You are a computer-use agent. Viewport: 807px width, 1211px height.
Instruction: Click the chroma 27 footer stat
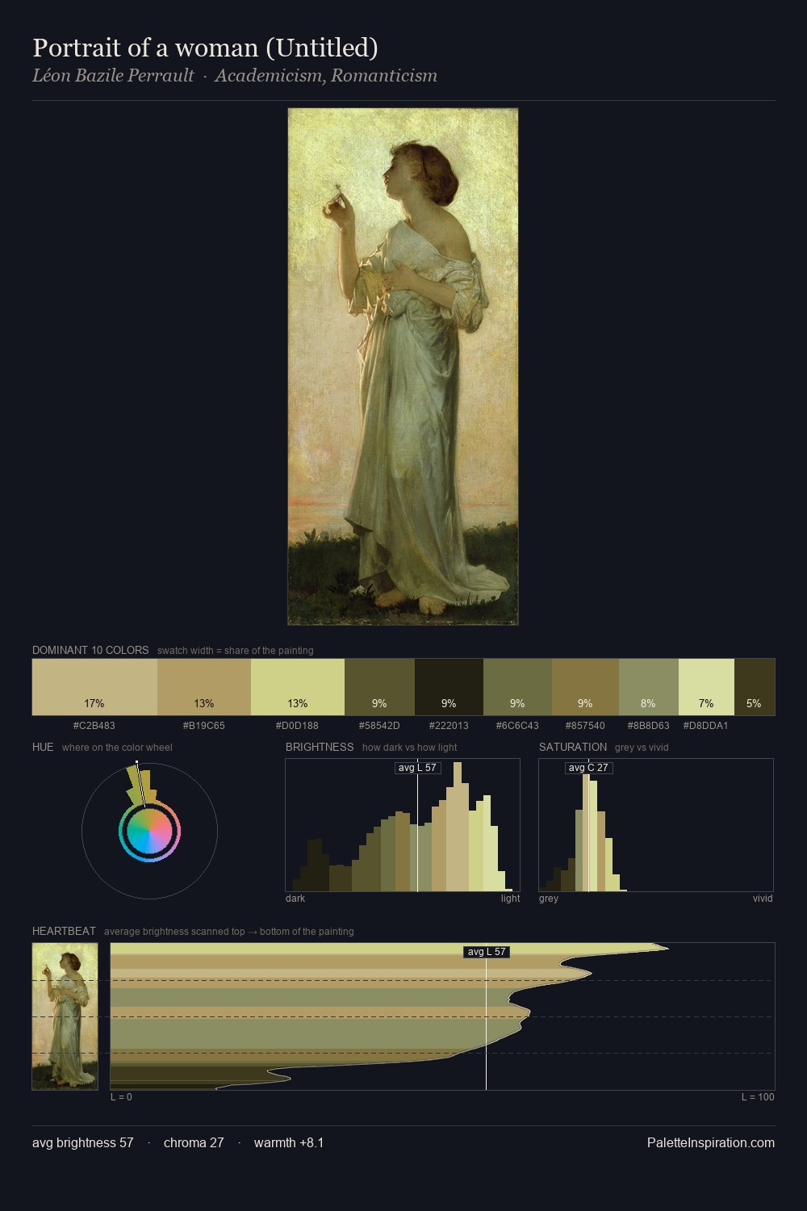click(194, 1142)
